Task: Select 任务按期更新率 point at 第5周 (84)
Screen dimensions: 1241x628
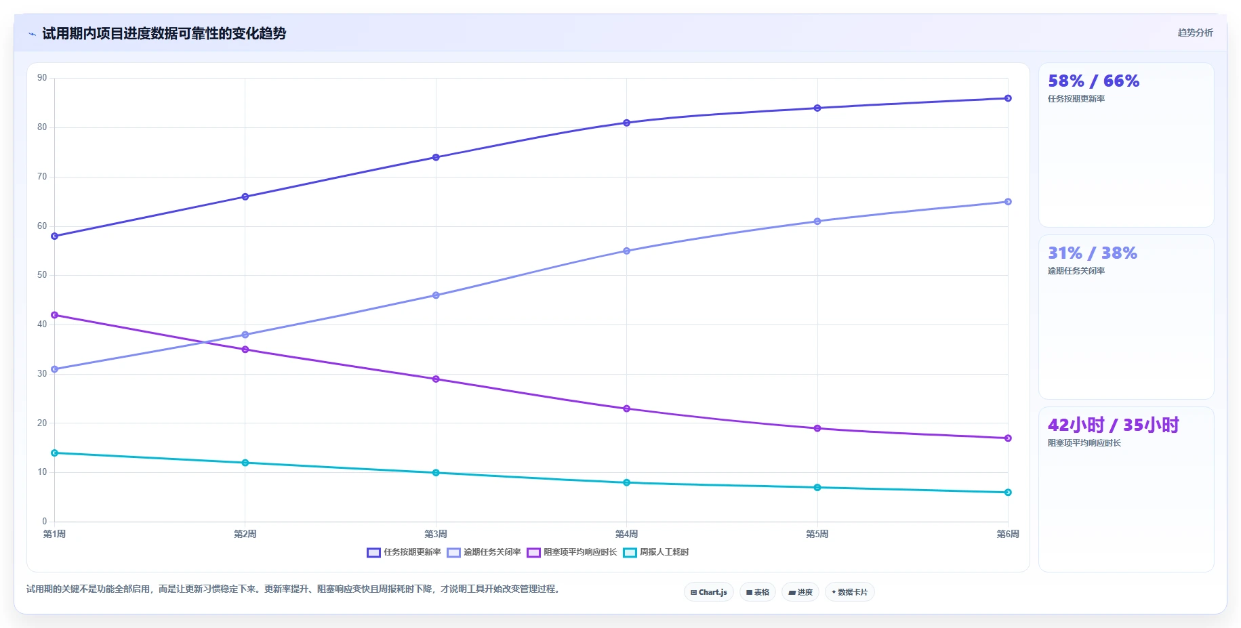Action: pos(817,108)
